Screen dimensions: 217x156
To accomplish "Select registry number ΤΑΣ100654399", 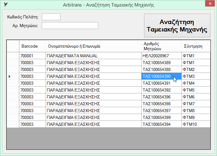I will point(162,117).
